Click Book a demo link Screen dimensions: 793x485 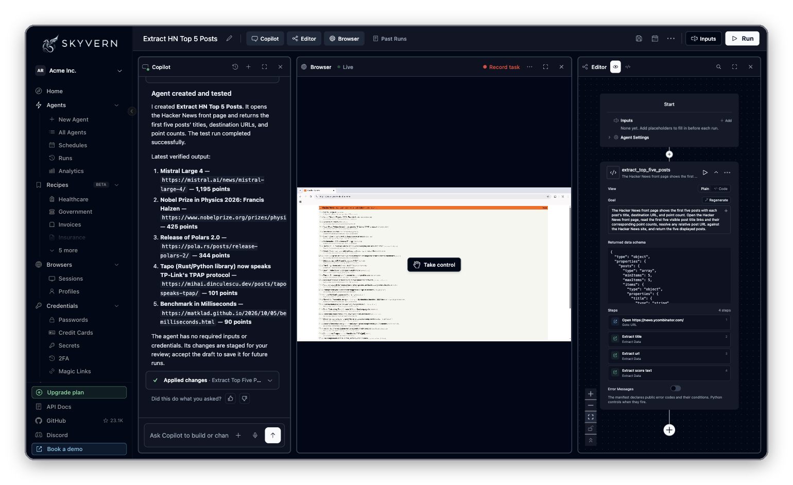(x=79, y=449)
